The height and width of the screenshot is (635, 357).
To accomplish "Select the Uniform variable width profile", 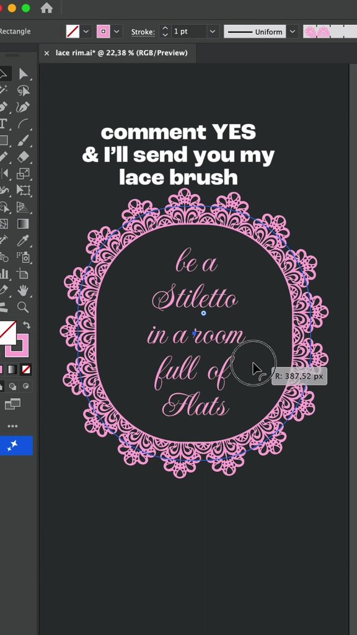I will (255, 31).
